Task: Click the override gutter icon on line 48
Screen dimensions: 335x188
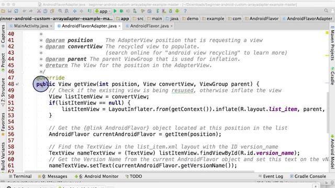Action: [17, 84]
